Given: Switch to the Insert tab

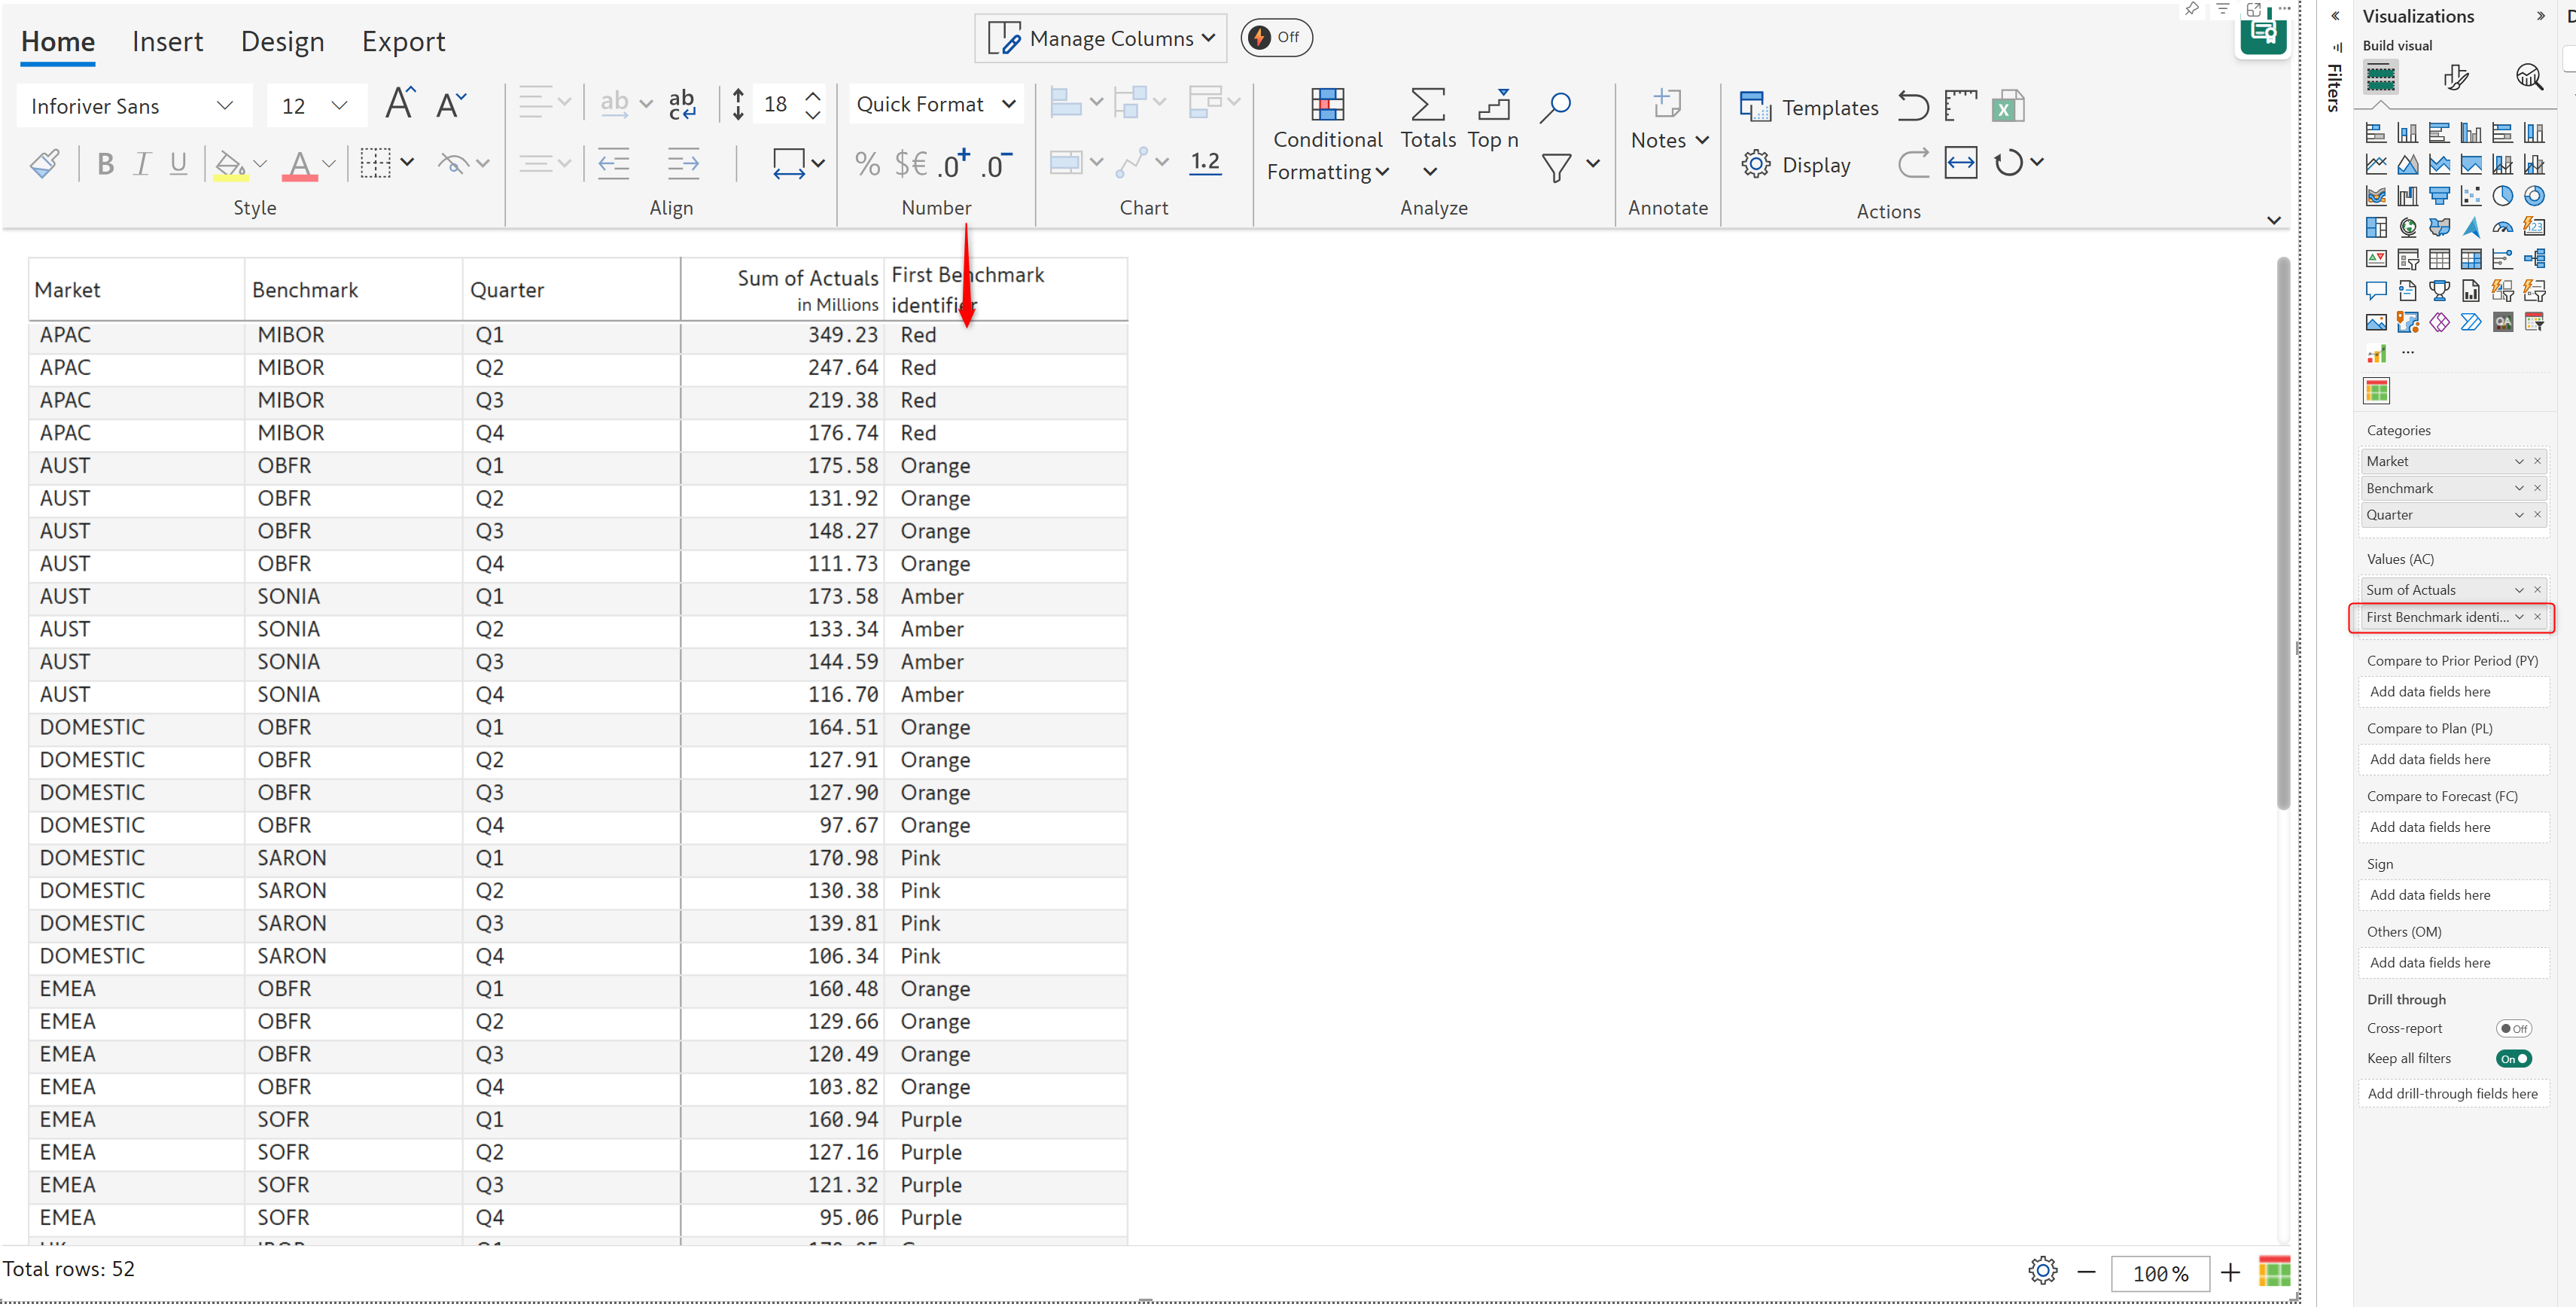Looking at the screenshot, I should point(167,42).
